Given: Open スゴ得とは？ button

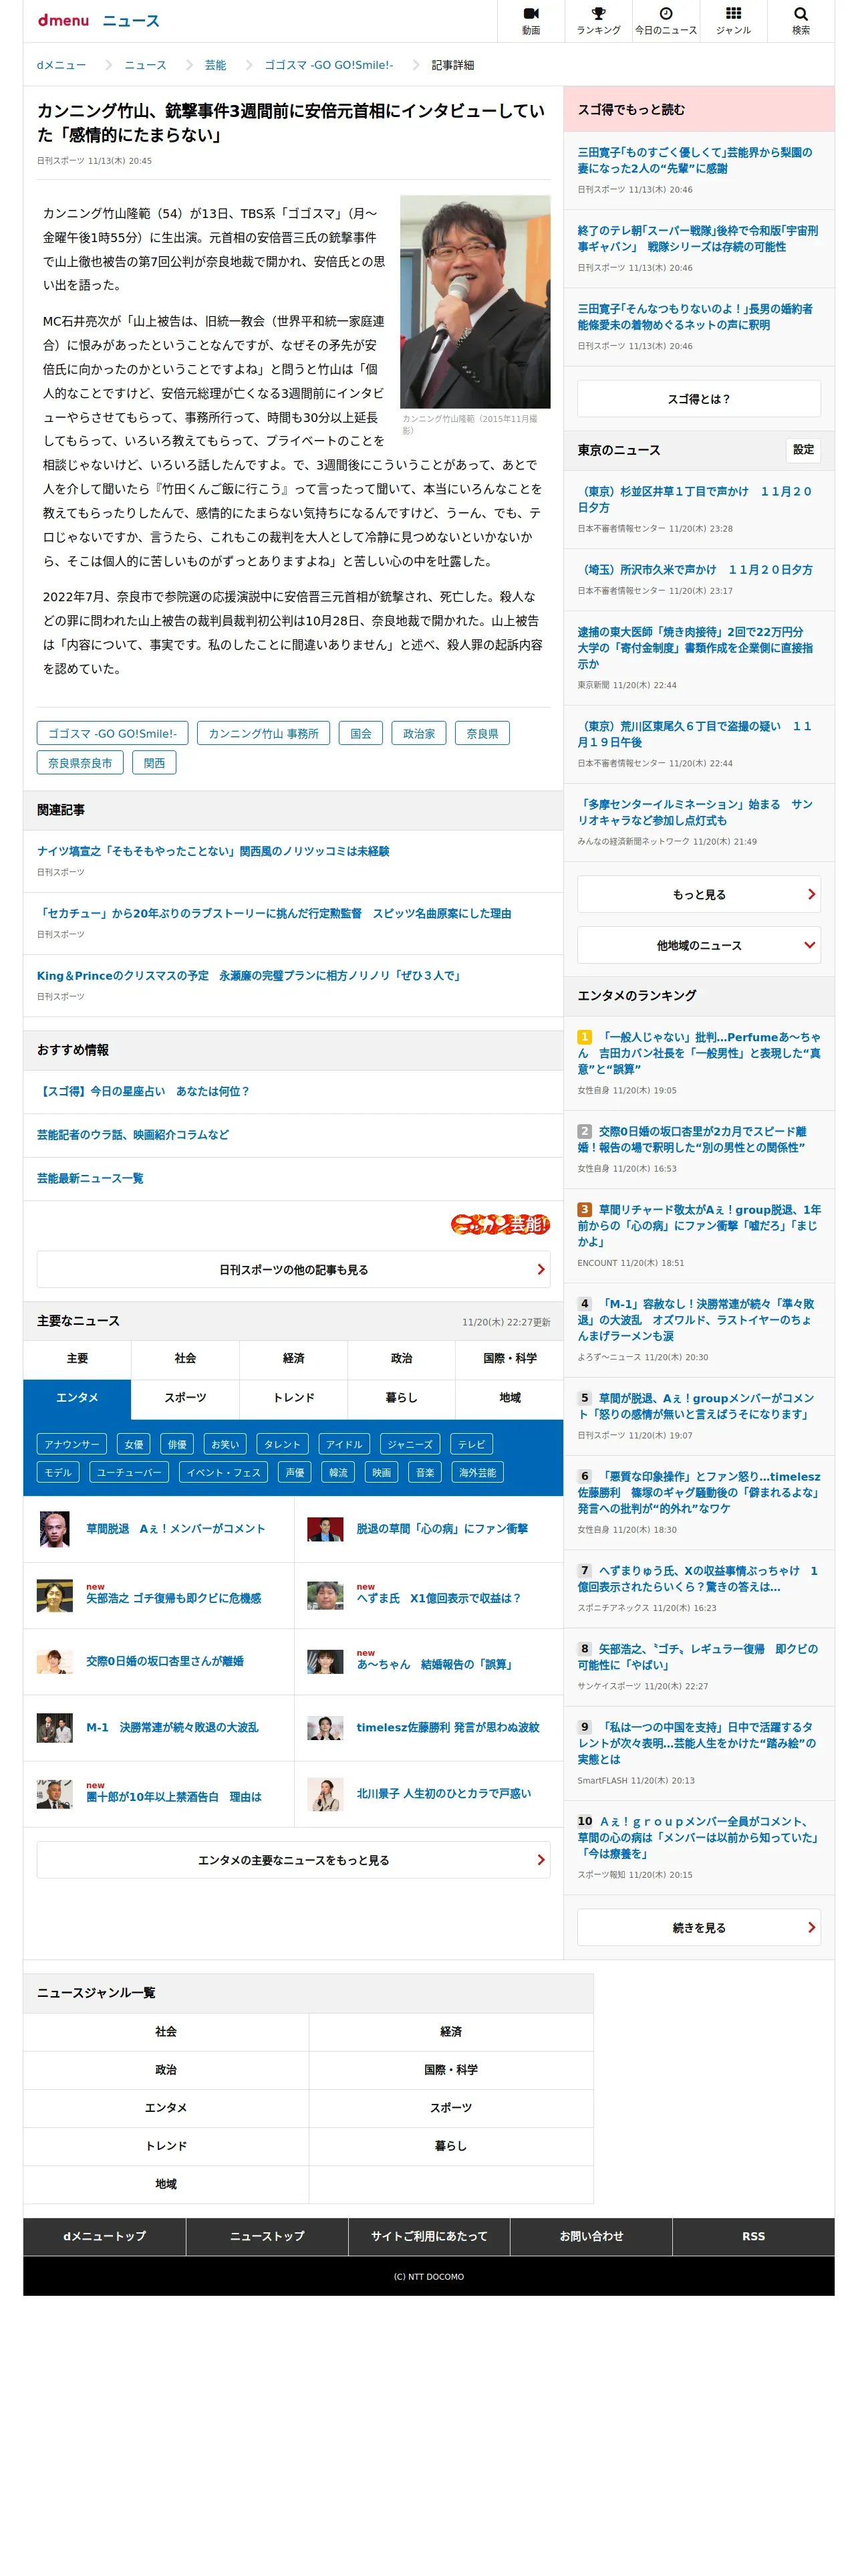Looking at the screenshot, I should click(698, 398).
